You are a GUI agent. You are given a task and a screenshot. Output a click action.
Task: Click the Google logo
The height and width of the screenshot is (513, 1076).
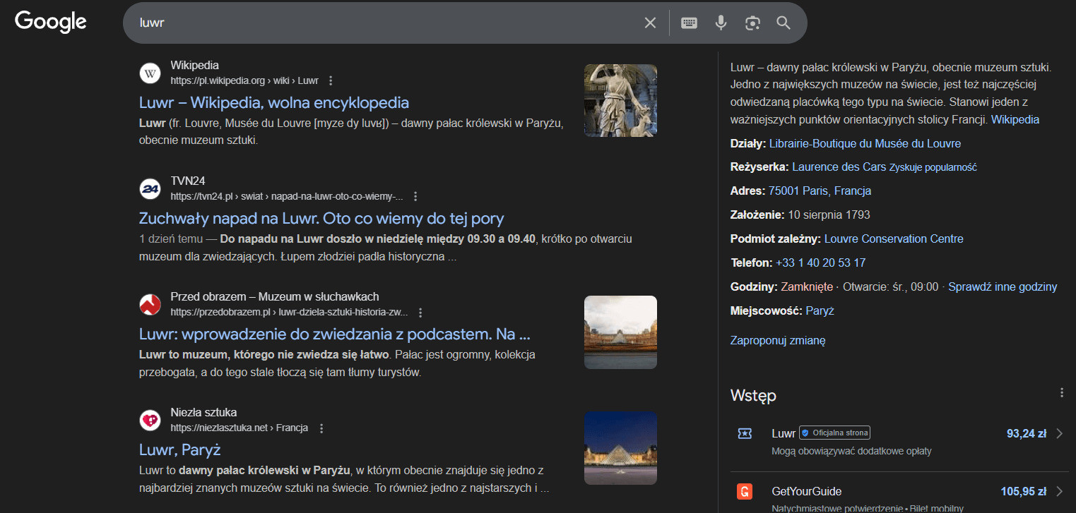tap(51, 22)
